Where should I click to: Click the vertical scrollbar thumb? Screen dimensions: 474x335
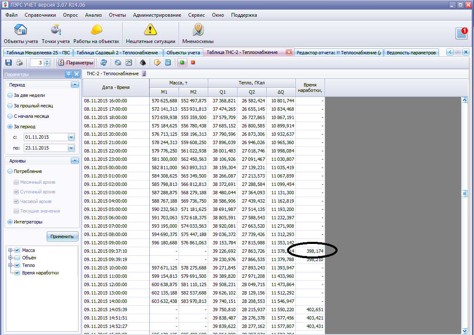point(465,194)
